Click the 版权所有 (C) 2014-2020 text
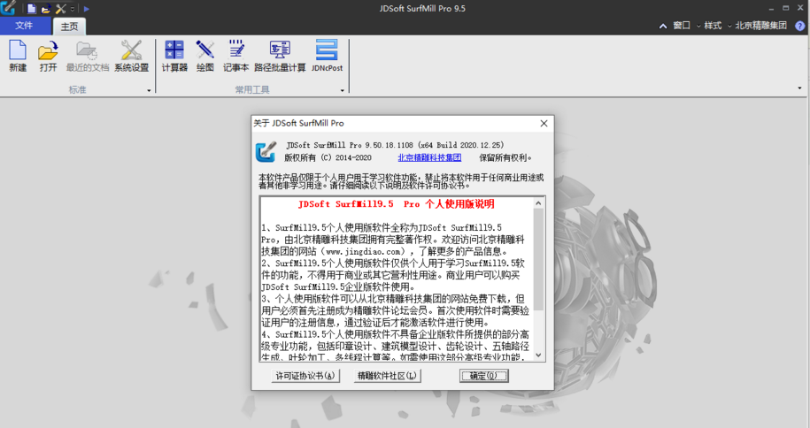This screenshot has height=428, width=810. [328, 157]
